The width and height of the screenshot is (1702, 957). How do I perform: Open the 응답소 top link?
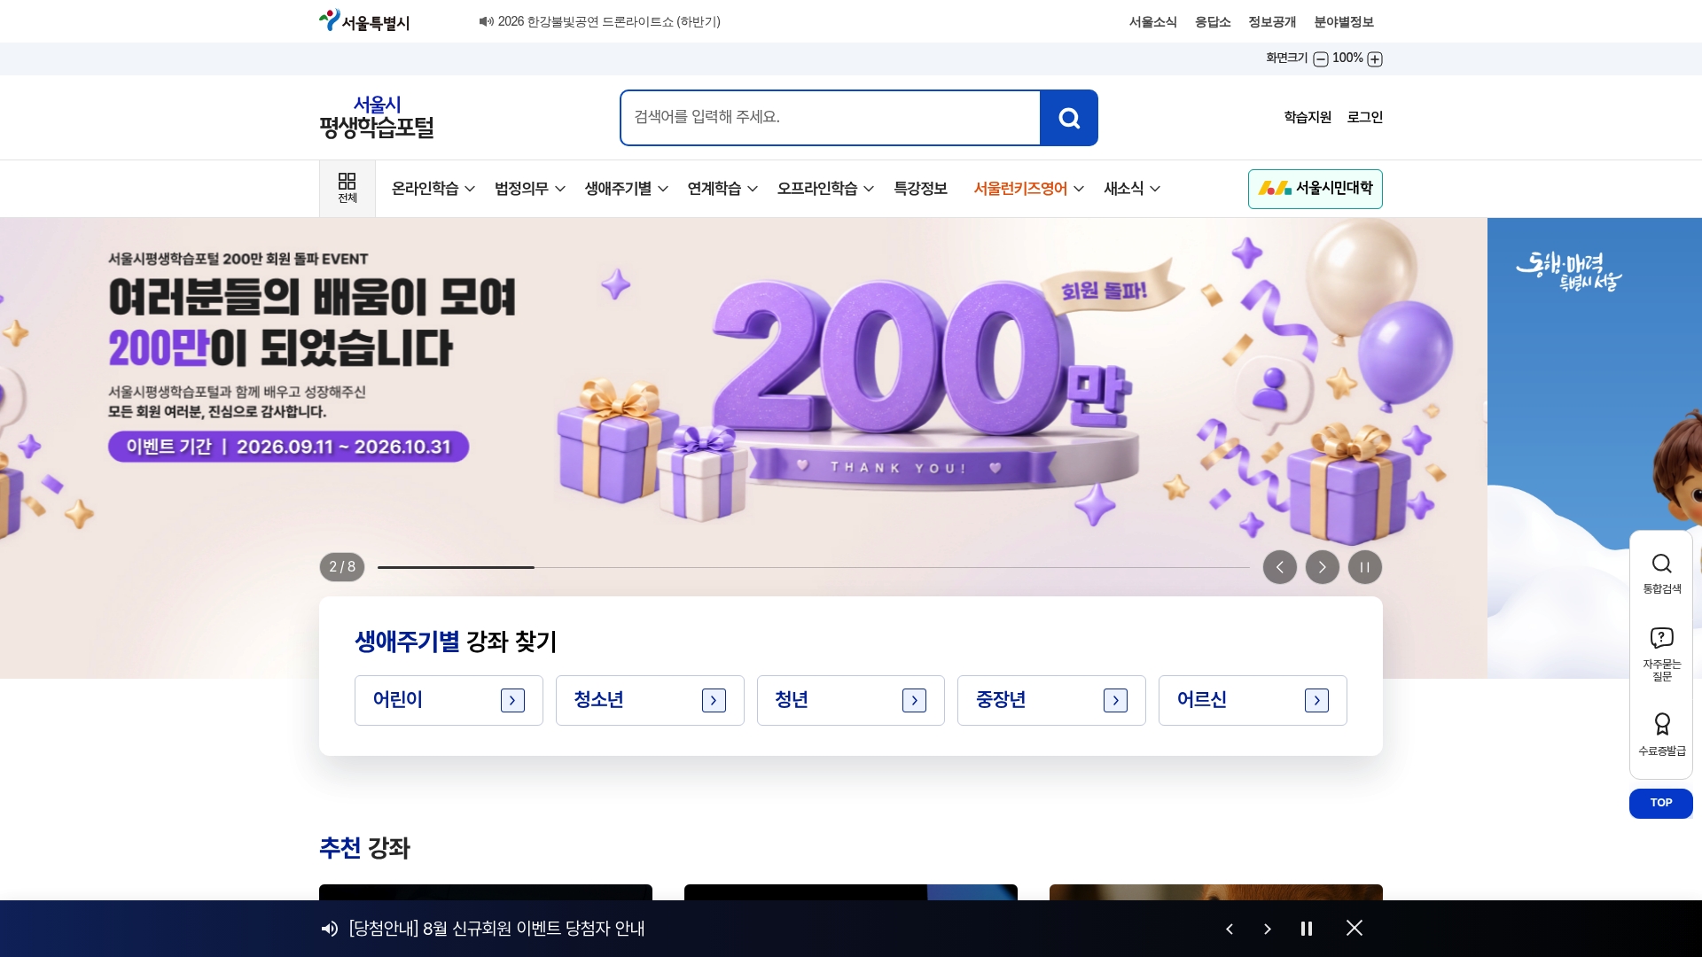click(x=1213, y=21)
